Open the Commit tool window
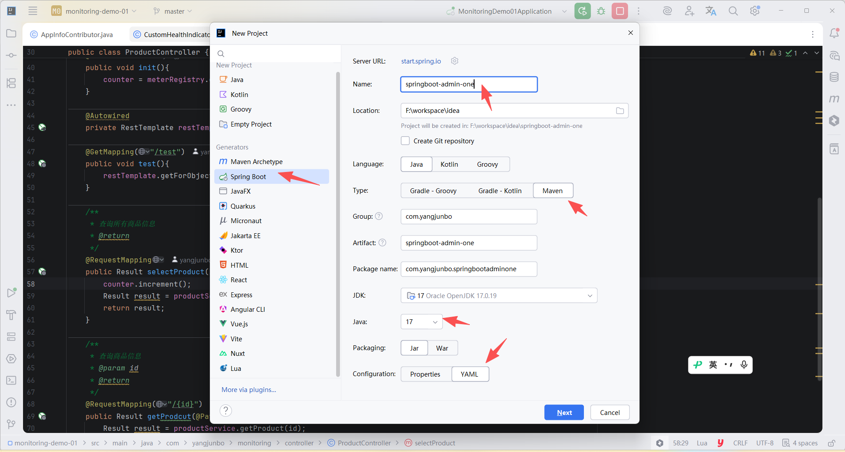Screen dimensions: 845x452 tap(11, 55)
